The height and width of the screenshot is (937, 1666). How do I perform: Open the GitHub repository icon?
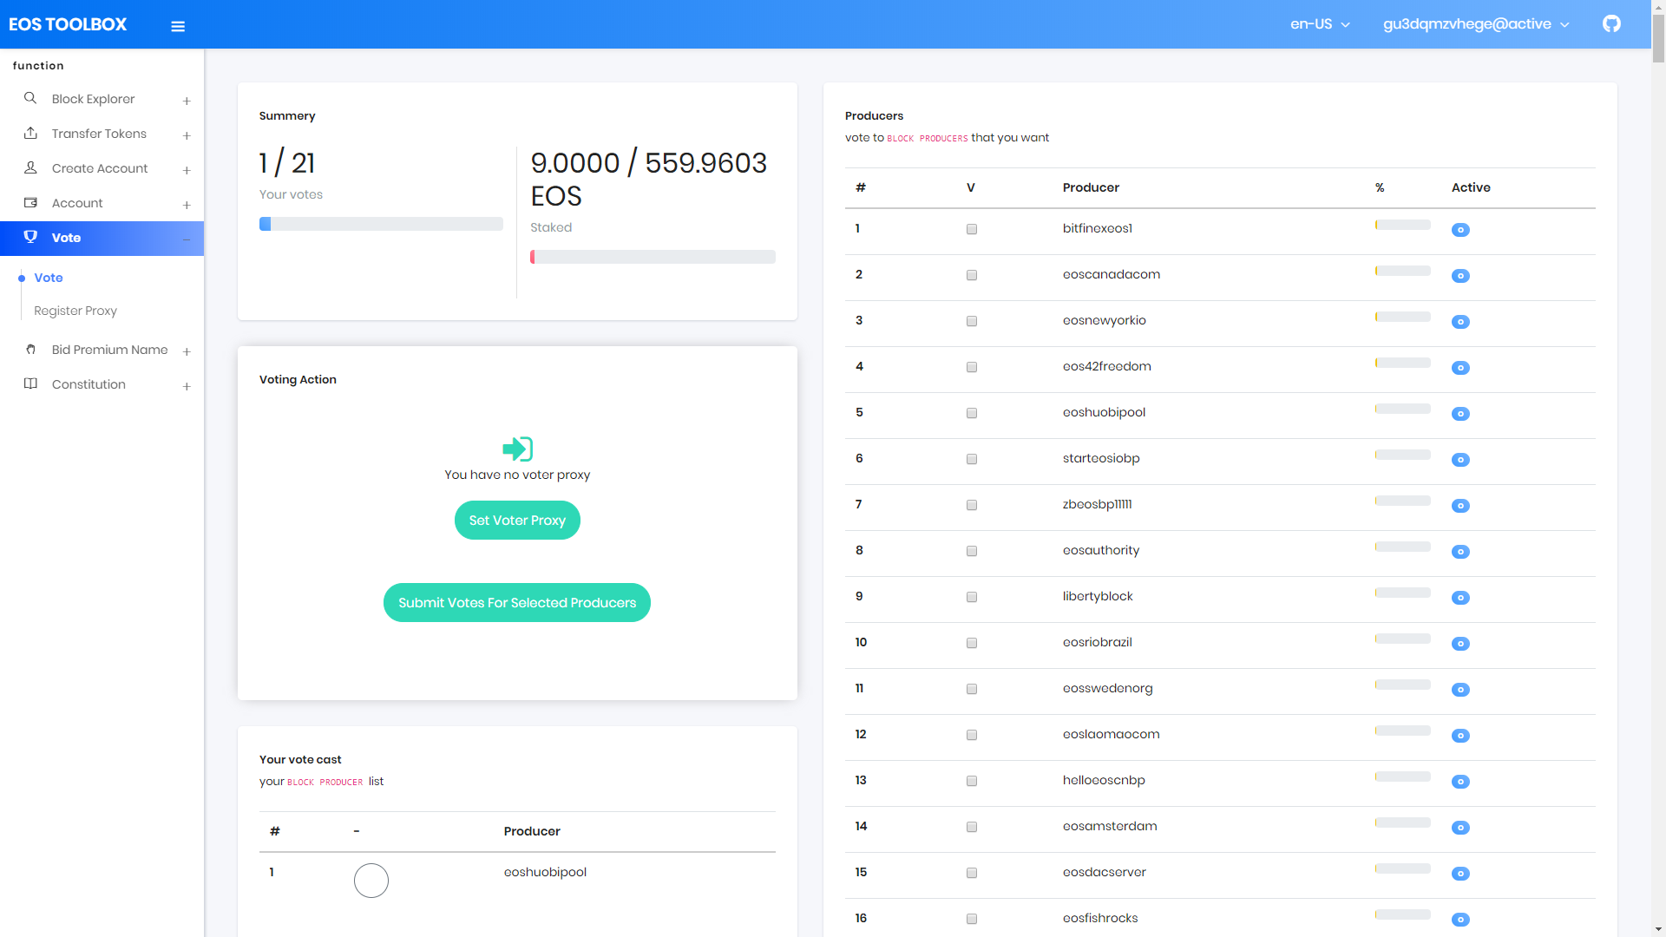pos(1611,24)
